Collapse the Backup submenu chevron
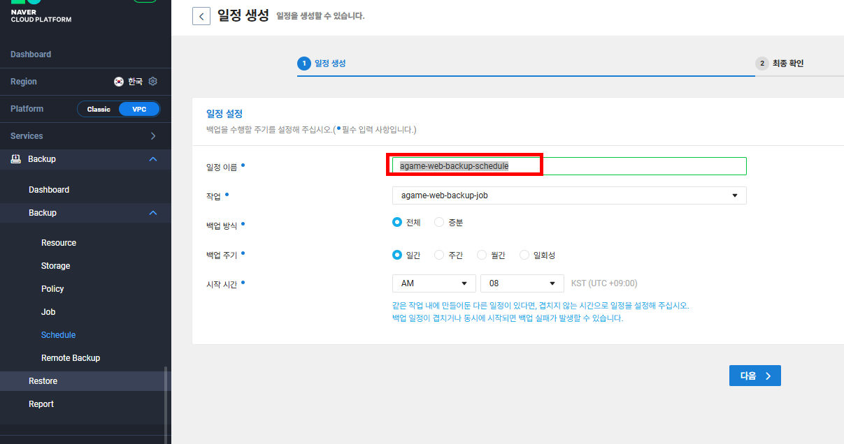 click(x=153, y=213)
